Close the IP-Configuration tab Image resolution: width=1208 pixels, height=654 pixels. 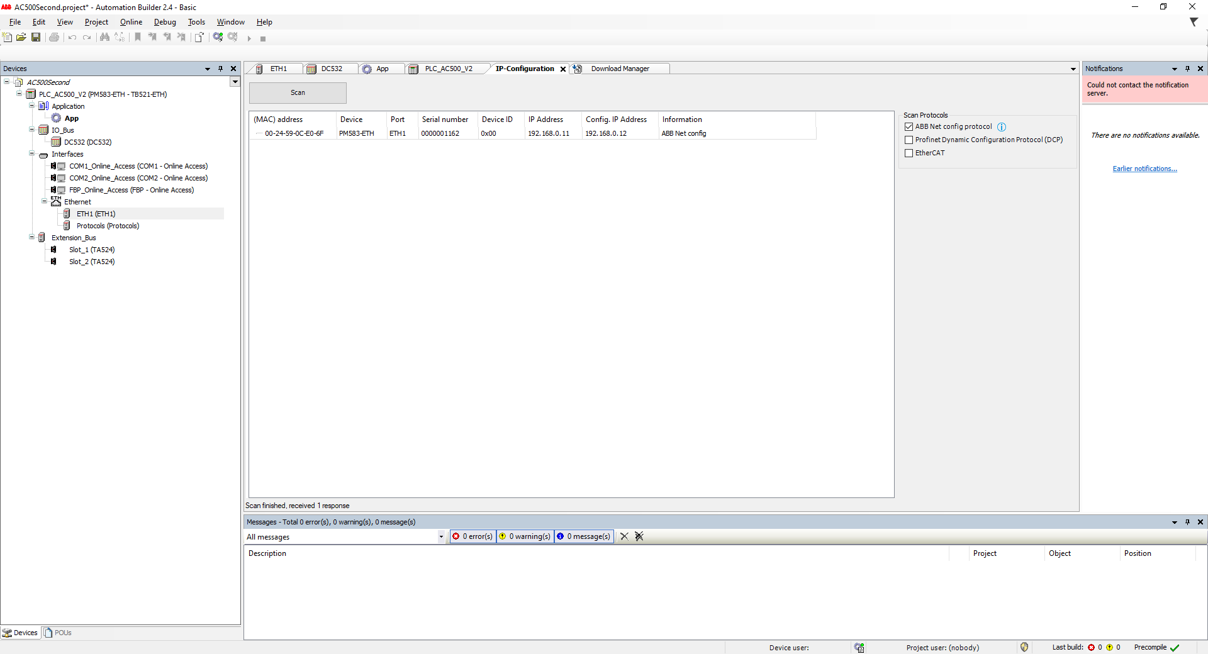point(562,69)
